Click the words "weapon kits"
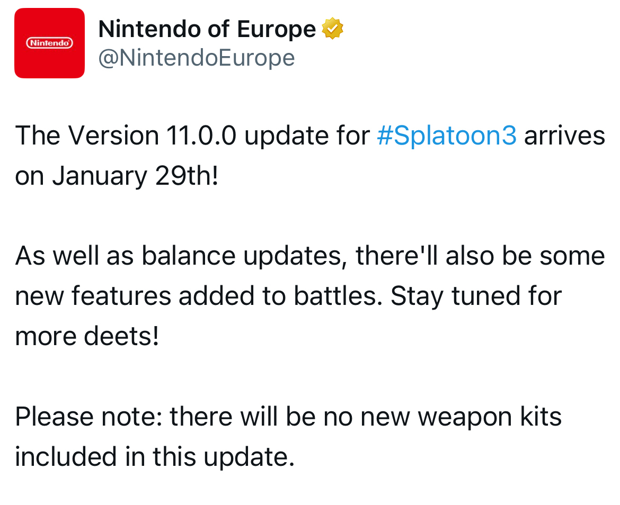 489,417
